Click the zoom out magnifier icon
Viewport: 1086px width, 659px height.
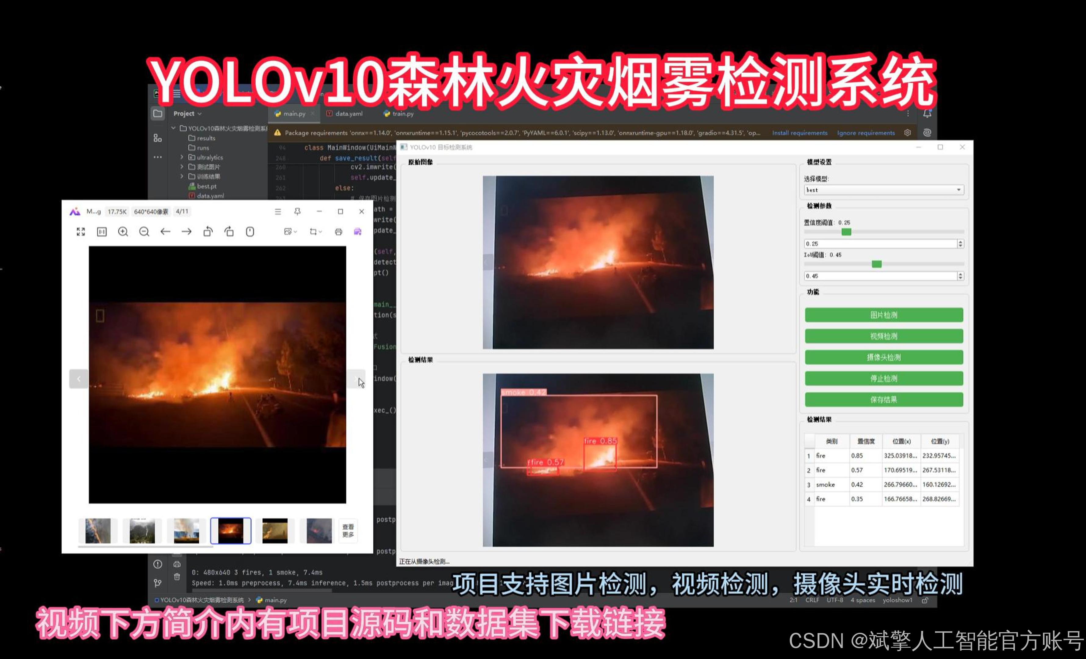[x=144, y=232]
